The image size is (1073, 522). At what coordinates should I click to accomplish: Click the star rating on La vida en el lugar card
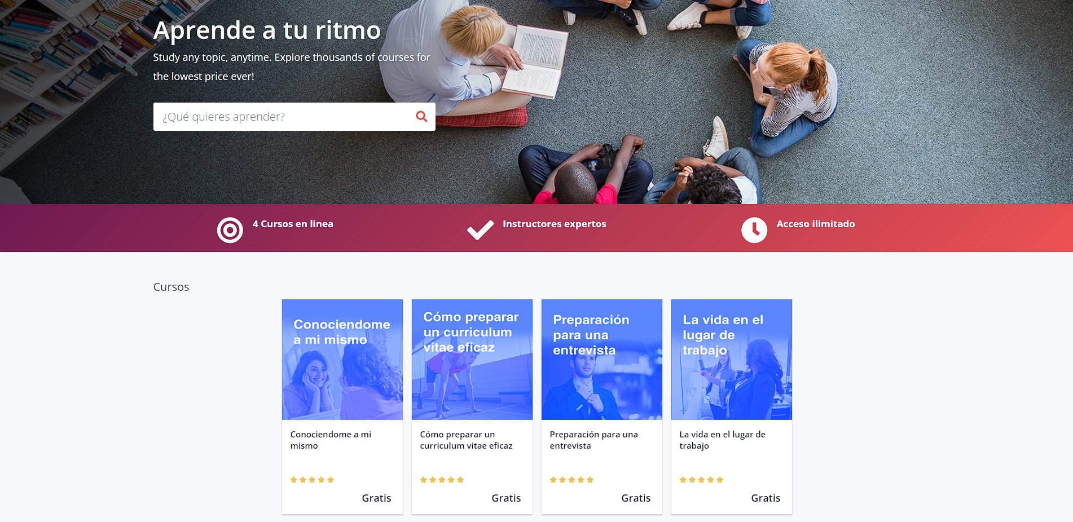(701, 480)
